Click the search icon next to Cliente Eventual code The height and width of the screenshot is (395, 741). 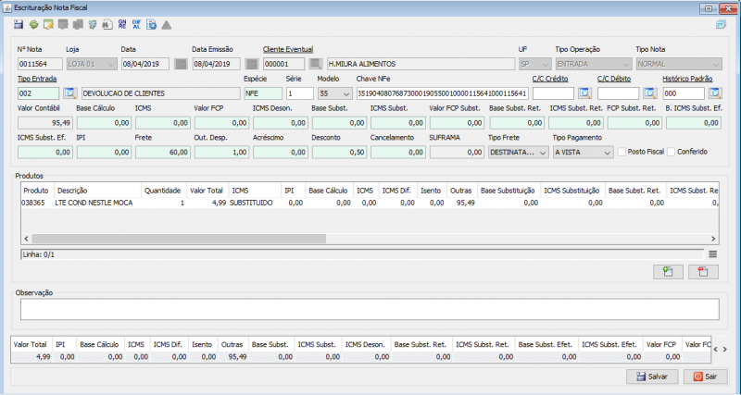pos(316,64)
